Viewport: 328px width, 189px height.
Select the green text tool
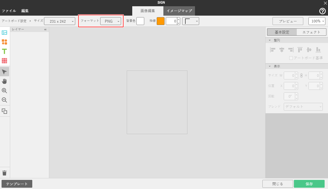(4, 51)
